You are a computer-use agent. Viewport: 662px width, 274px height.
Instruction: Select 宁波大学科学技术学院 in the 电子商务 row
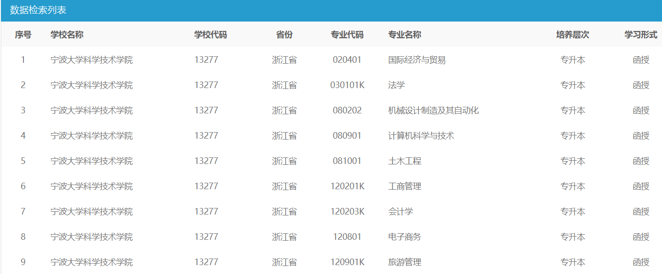coord(91,237)
